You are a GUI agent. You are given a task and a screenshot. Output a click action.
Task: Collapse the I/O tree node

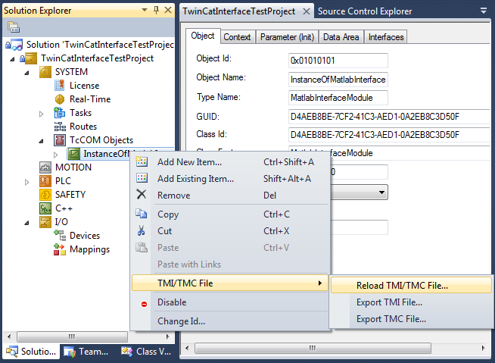(x=26, y=223)
